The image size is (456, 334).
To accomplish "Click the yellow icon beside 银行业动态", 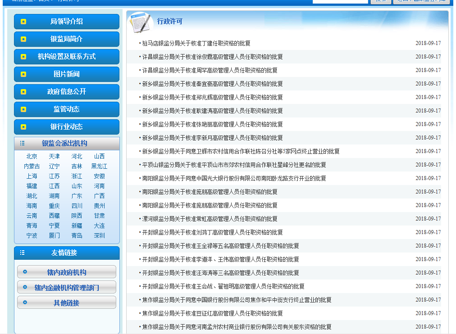I will click(x=23, y=127).
